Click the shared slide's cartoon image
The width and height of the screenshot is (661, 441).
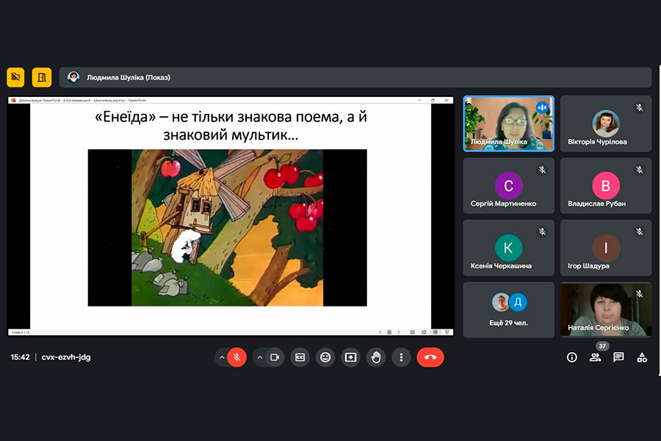pyautogui.click(x=227, y=227)
